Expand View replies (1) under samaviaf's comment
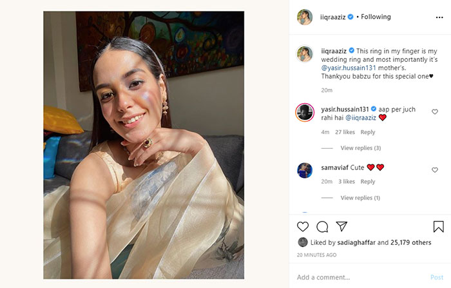 tap(360, 198)
